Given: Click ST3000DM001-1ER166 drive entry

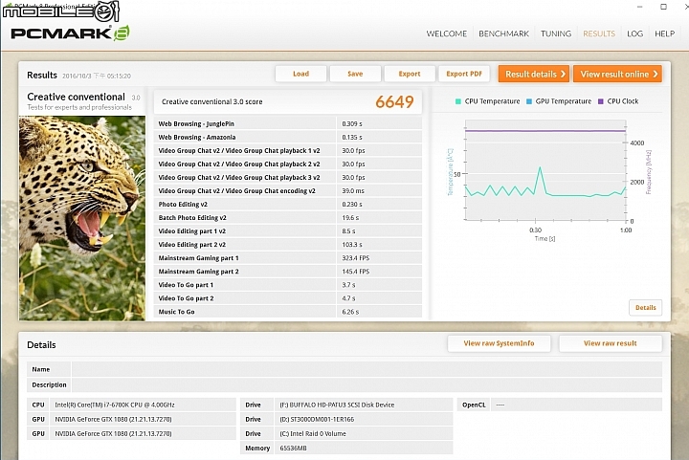Looking at the screenshot, I should (x=317, y=419).
